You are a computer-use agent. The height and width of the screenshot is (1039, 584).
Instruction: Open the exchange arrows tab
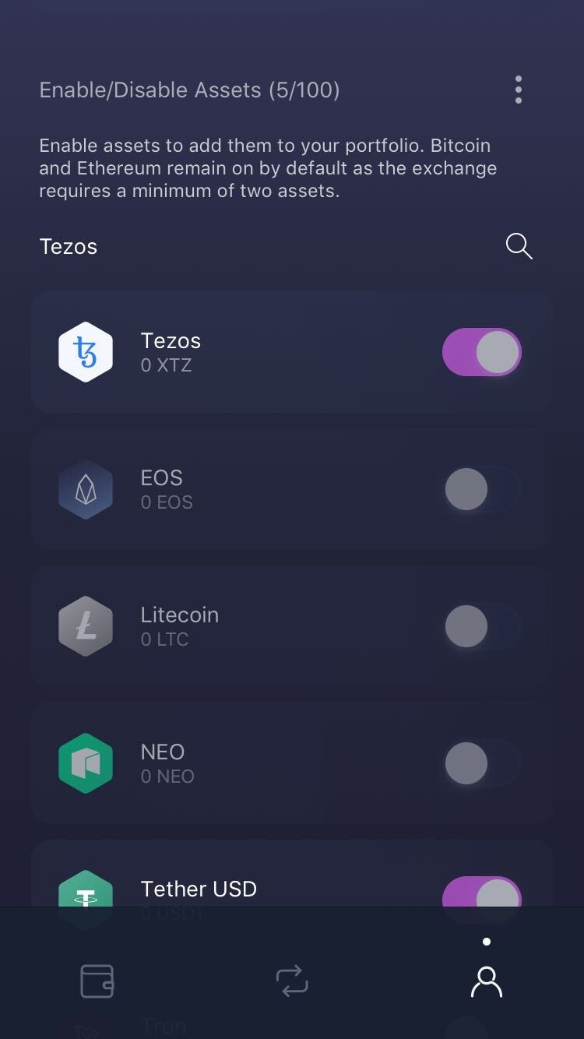point(292,981)
